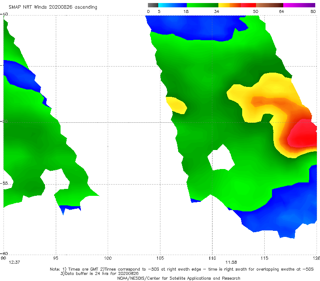Click the '105' longitude axis label
Image resolution: width=320 pixels, height=281 pixels.
[x=160, y=258]
